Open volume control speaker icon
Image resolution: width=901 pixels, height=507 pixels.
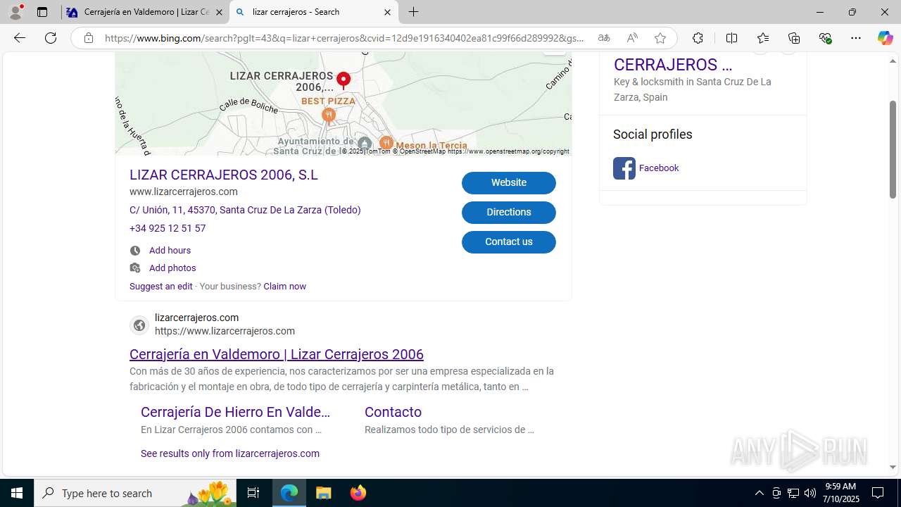point(809,493)
